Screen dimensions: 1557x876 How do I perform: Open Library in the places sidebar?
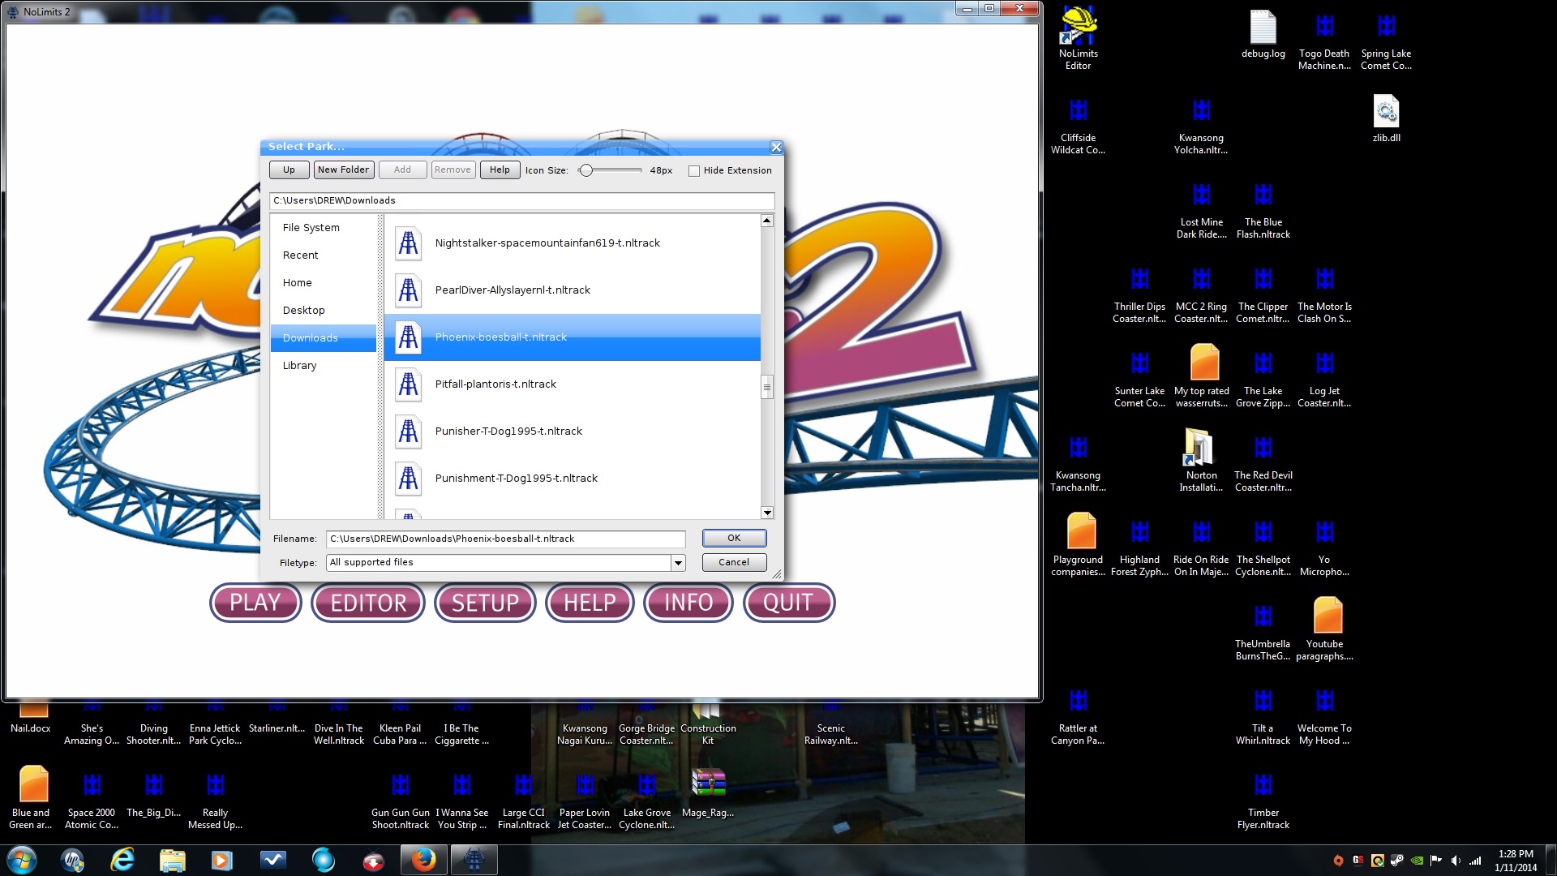tap(299, 366)
